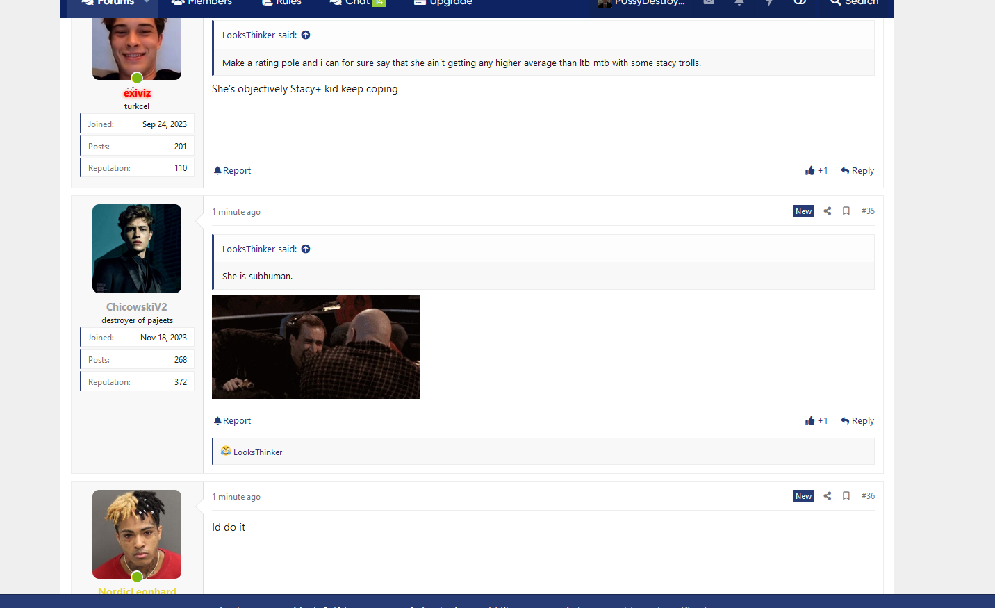This screenshot has width=995, height=608.
Task: Bookmark post #36
Action: [846, 496]
